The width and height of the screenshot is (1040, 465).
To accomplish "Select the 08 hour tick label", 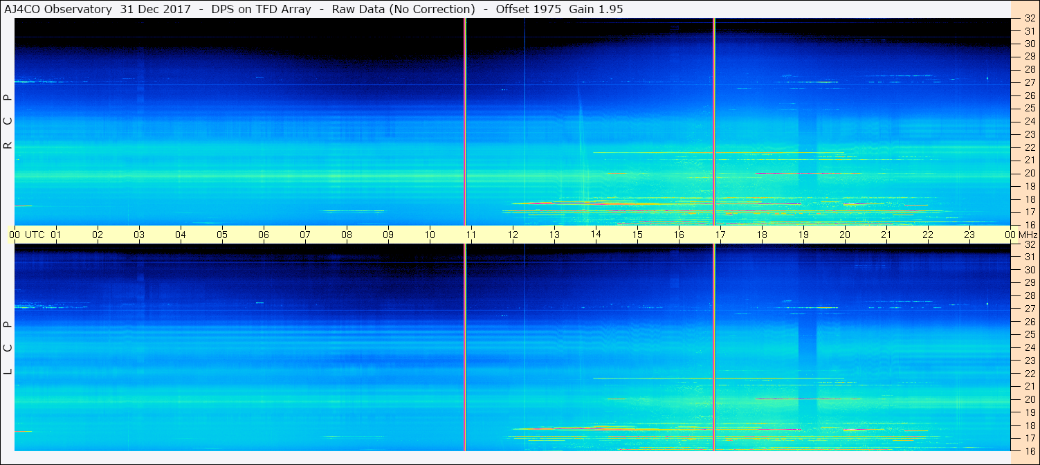I will pos(347,235).
